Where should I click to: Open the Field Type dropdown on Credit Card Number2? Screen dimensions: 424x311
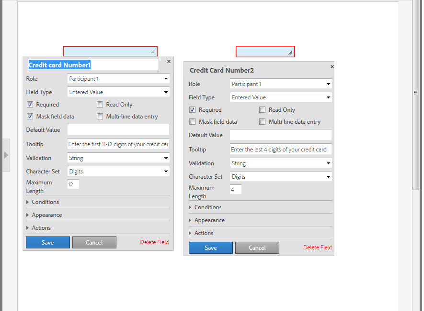click(280, 97)
